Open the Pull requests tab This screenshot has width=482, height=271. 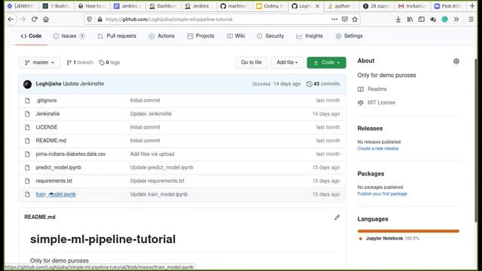coord(117,36)
